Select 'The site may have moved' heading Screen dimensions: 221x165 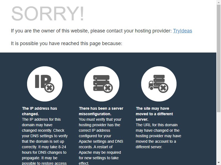tap(154, 114)
